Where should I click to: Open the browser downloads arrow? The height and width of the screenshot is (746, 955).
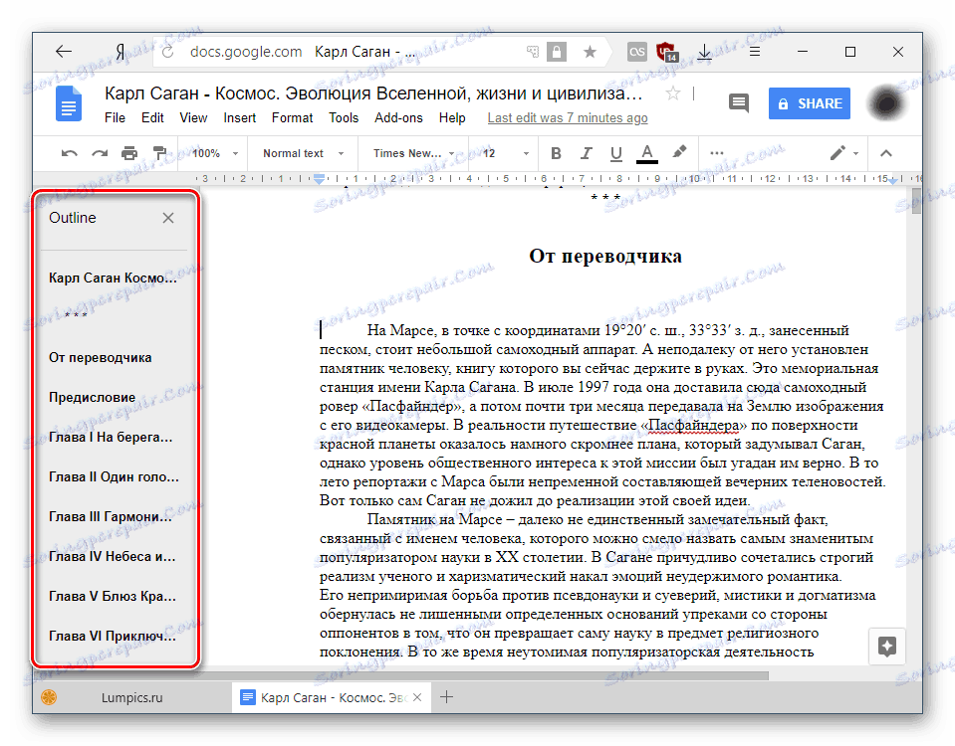click(705, 53)
